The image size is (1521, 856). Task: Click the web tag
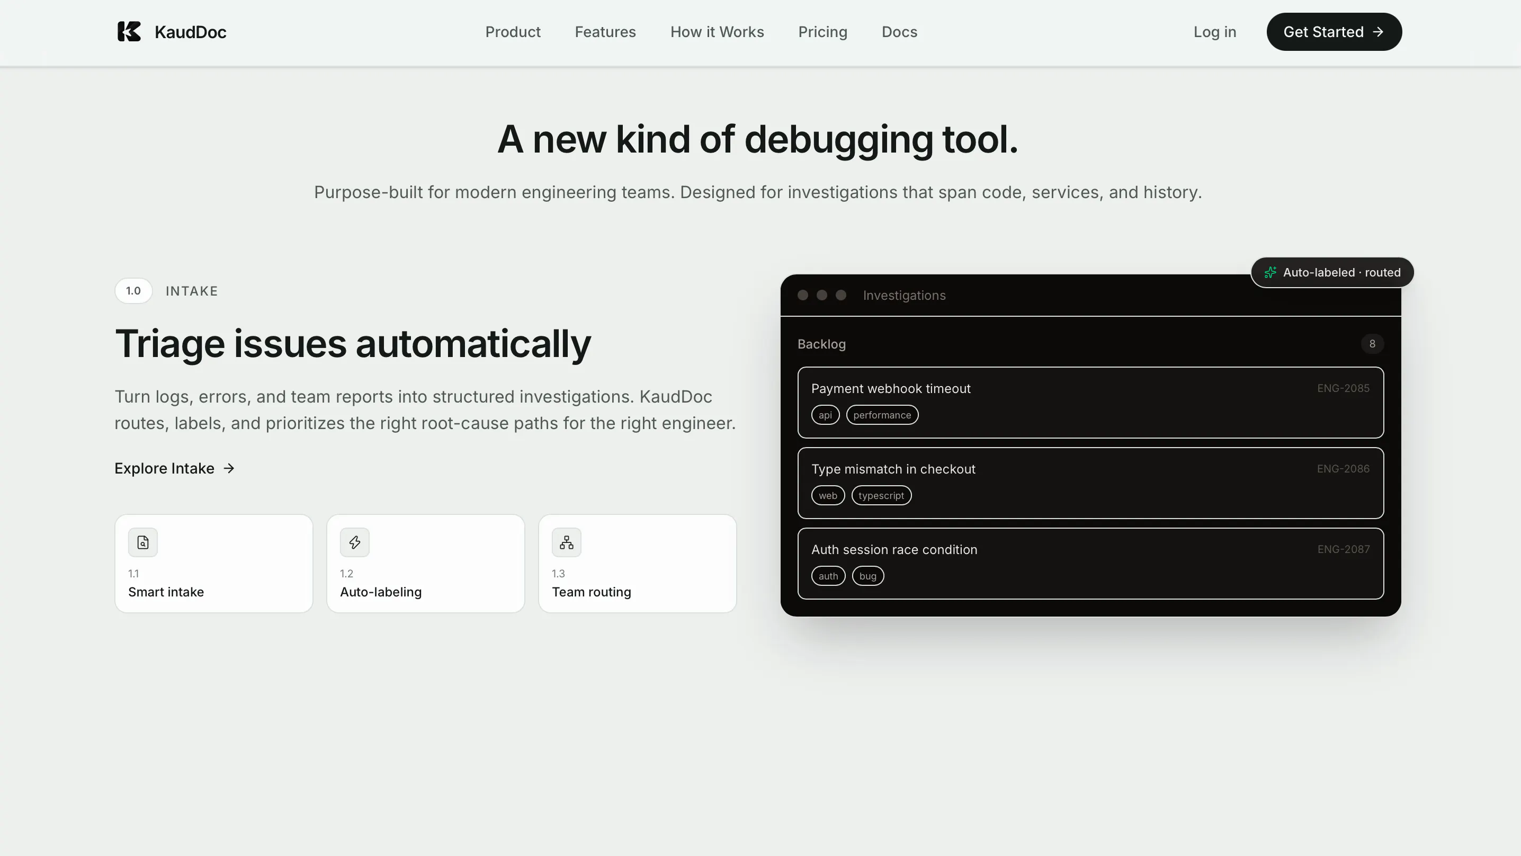828,496
